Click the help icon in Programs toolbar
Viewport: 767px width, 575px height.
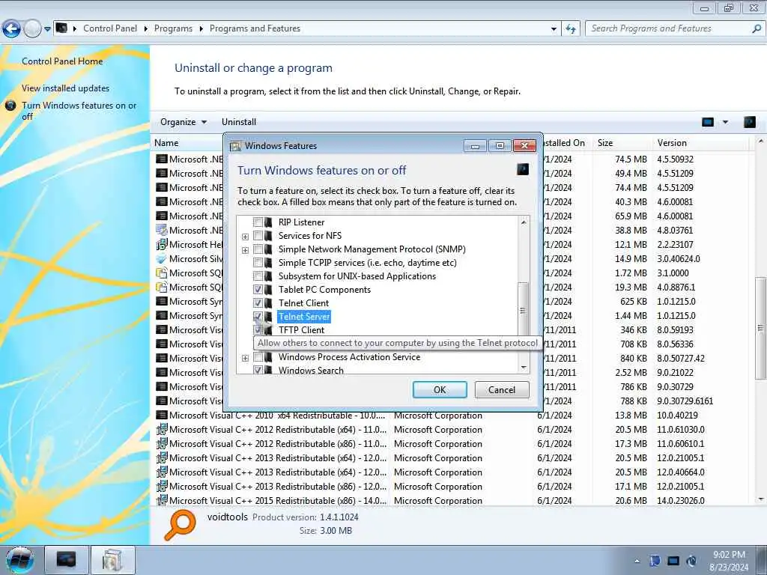(749, 122)
